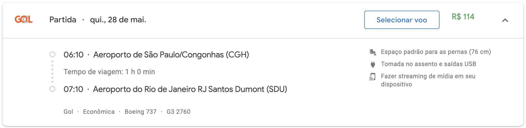Click the power outlet plug icon
526x128 pixels.
tap(373, 64)
